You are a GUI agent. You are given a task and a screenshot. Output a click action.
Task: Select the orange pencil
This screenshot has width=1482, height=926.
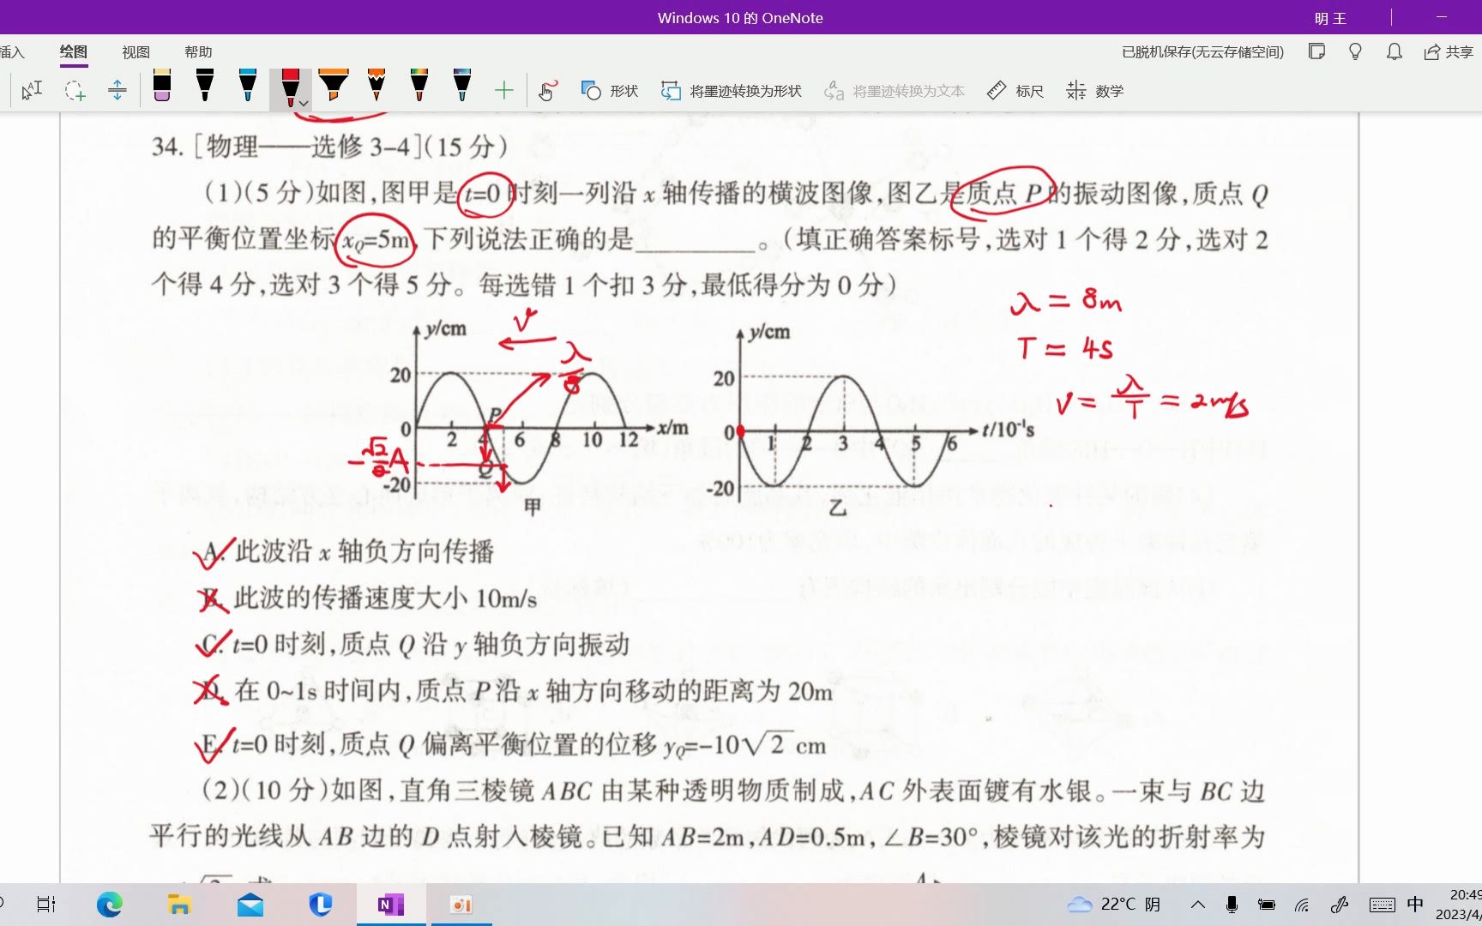377,86
